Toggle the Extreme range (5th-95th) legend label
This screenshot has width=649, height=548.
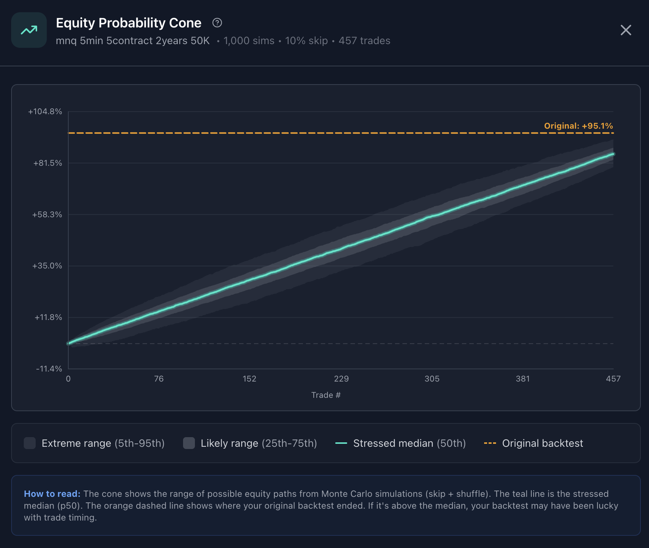[103, 443]
